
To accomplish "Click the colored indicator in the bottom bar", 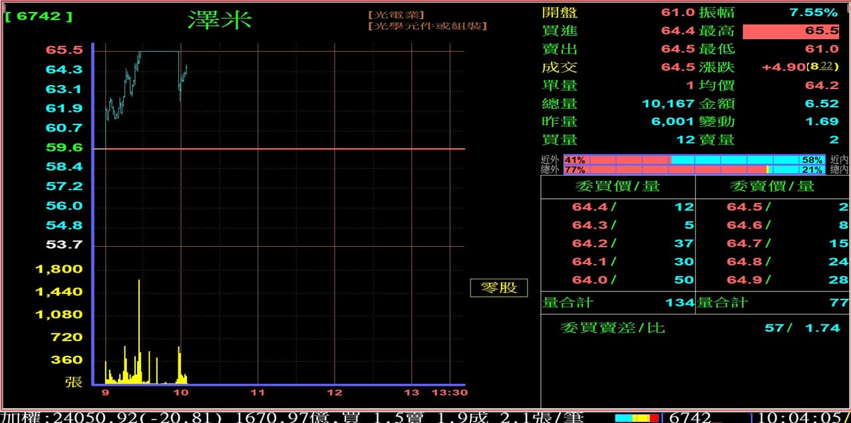I will [636, 418].
